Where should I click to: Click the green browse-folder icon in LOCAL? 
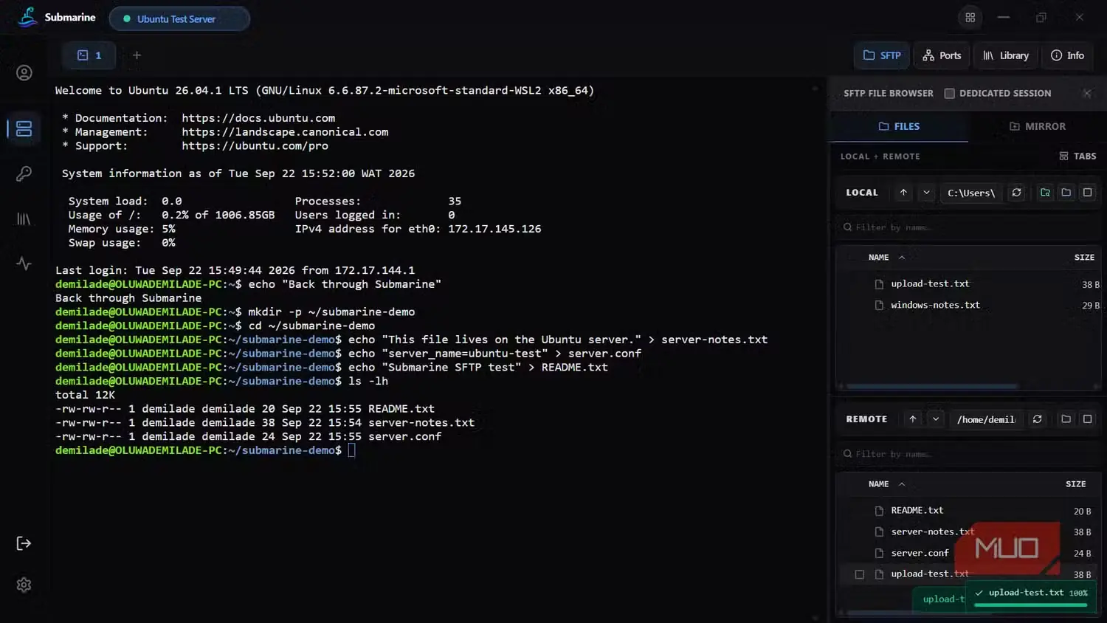[x=1045, y=193]
